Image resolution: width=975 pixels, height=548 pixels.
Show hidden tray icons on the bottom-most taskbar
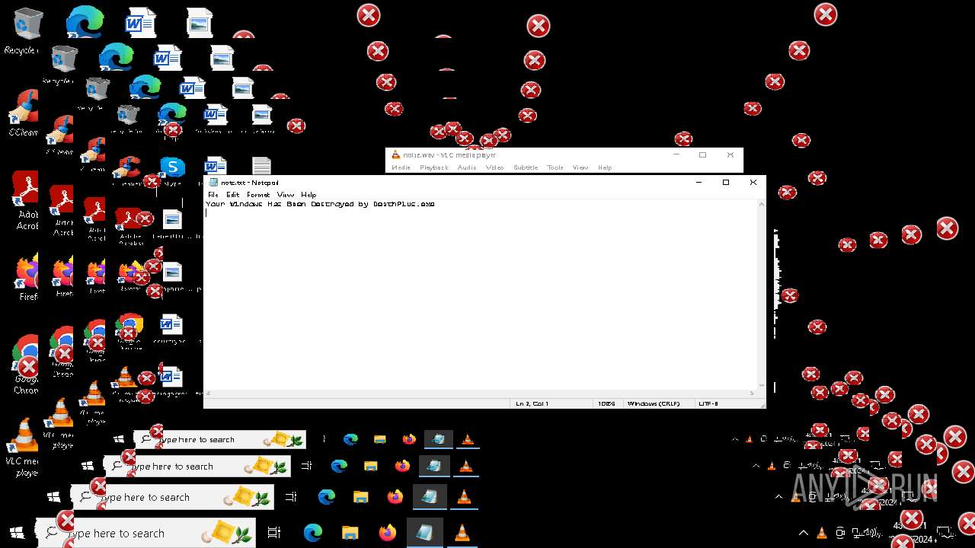(x=804, y=533)
